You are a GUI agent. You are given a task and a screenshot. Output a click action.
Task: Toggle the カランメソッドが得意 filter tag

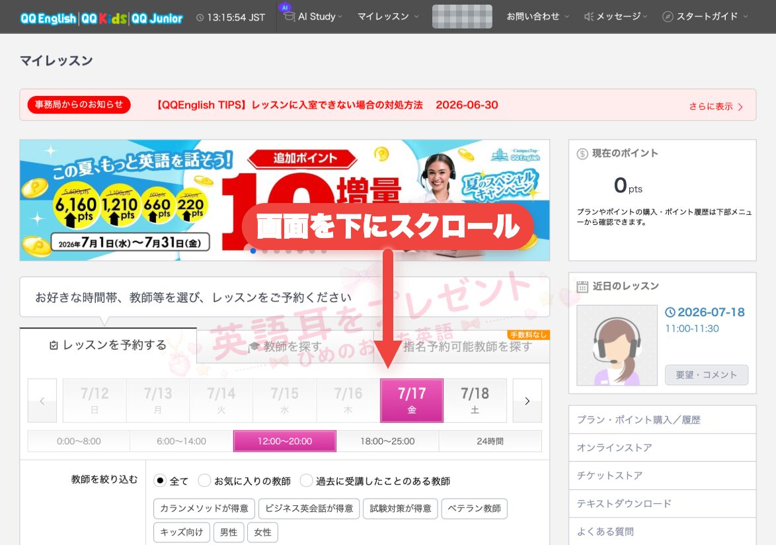204,509
